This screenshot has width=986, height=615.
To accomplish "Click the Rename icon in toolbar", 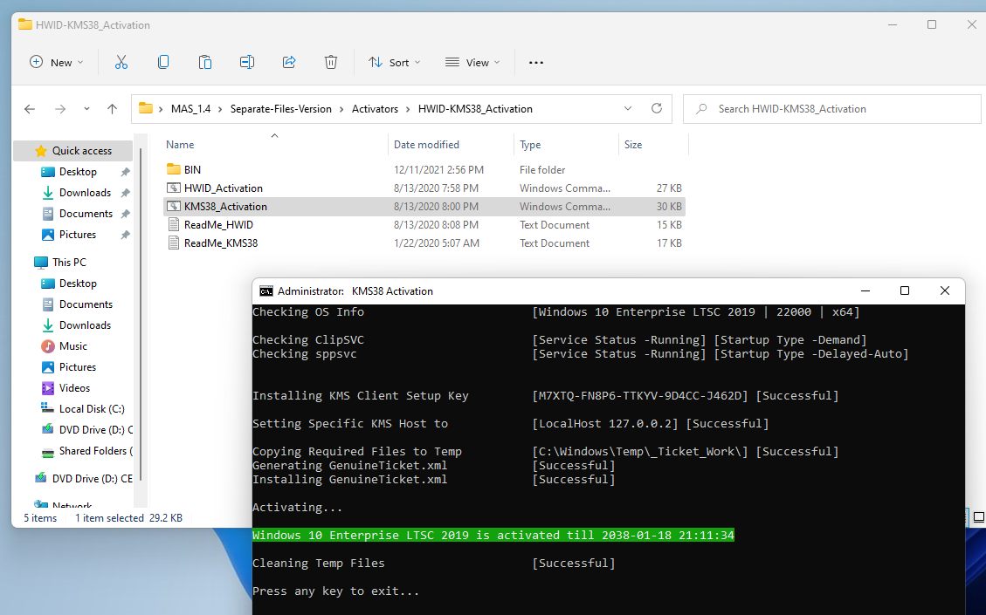I will [x=247, y=62].
